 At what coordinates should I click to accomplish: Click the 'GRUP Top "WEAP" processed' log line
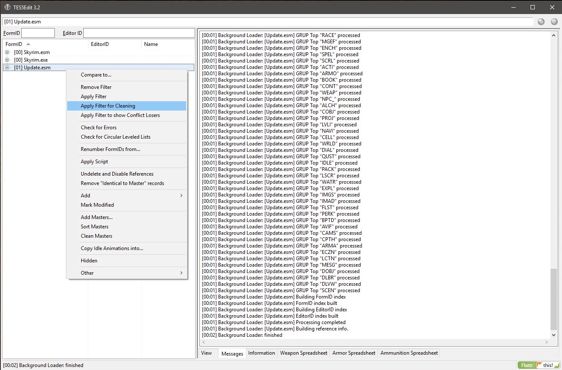[281, 93]
